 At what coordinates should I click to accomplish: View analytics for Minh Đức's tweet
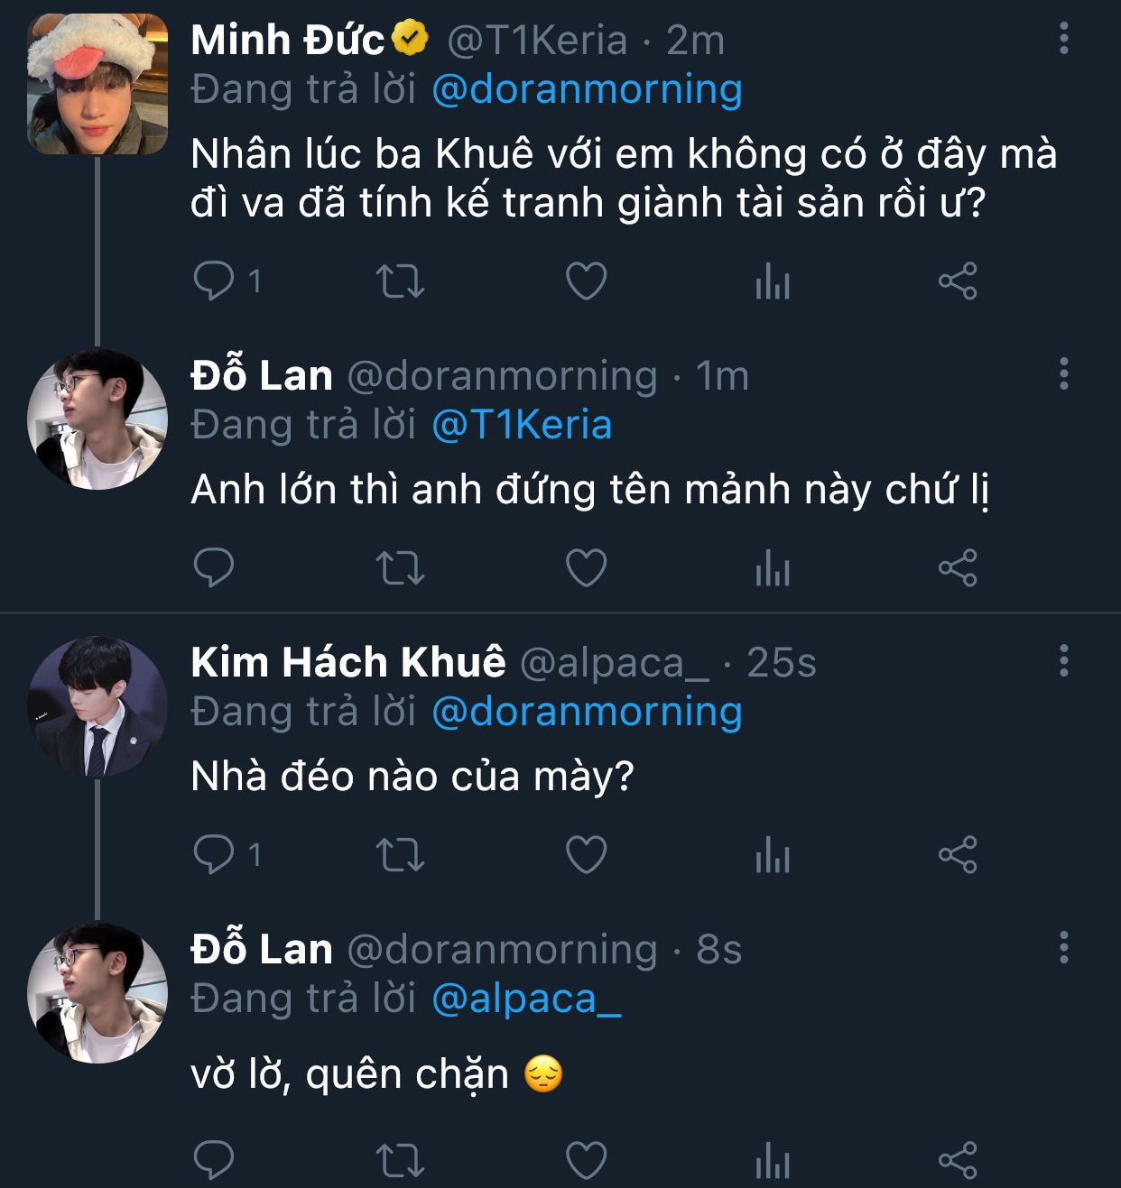(x=773, y=281)
